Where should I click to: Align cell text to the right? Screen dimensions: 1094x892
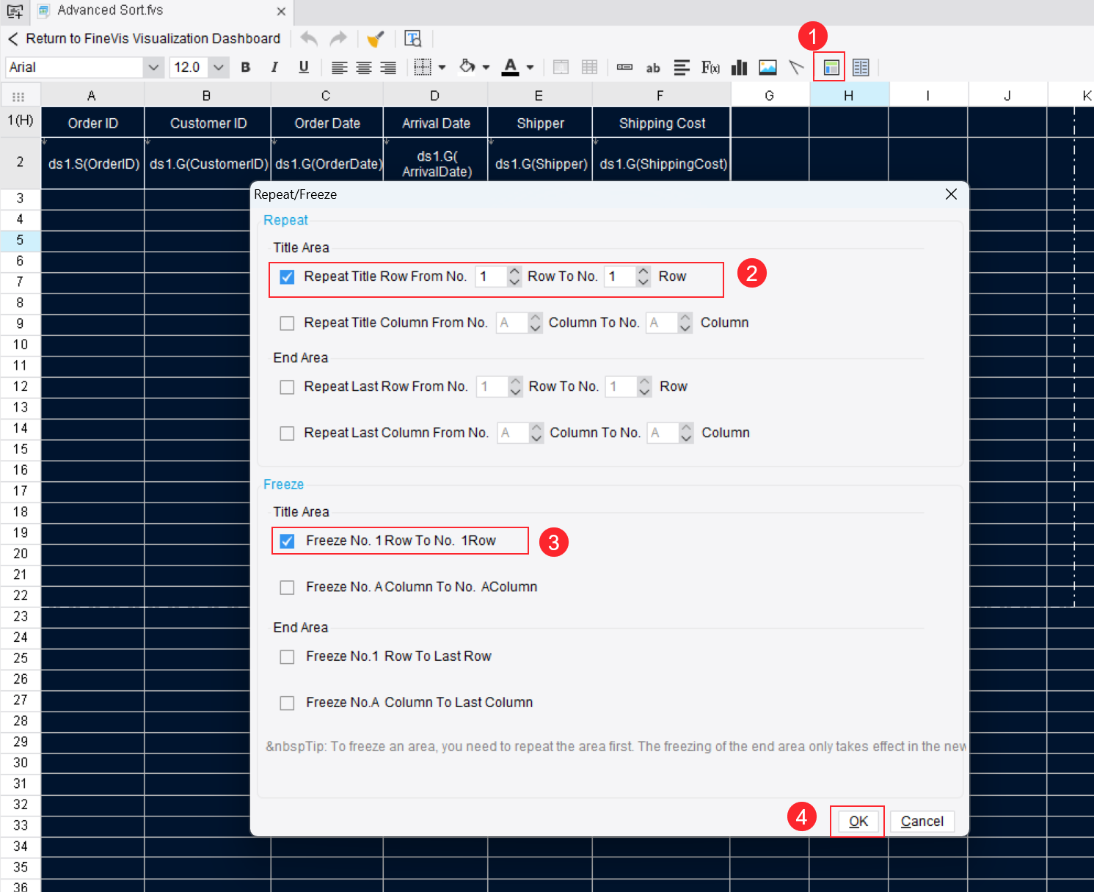(388, 67)
